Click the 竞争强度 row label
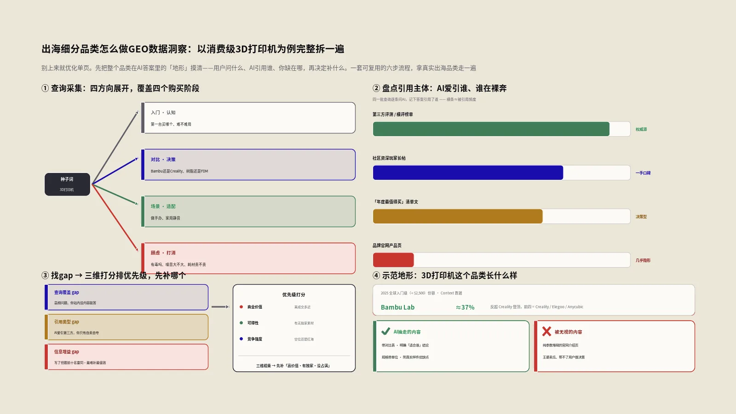The width and height of the screenshot is (736, 414). (x=255, y=339)
